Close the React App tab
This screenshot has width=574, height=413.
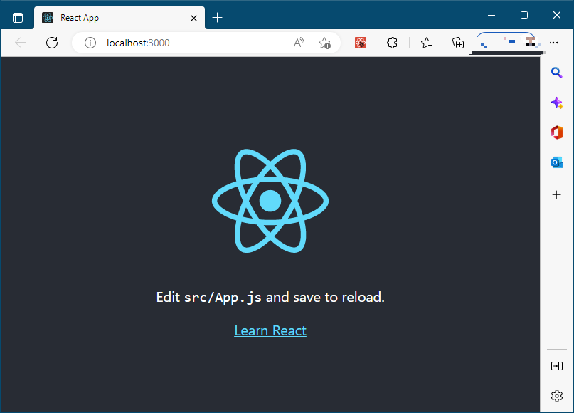tap(193, 18)
